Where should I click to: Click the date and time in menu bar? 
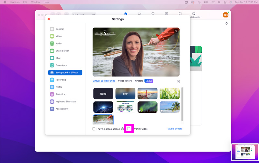pyautogui.click(x=246, y=2)
